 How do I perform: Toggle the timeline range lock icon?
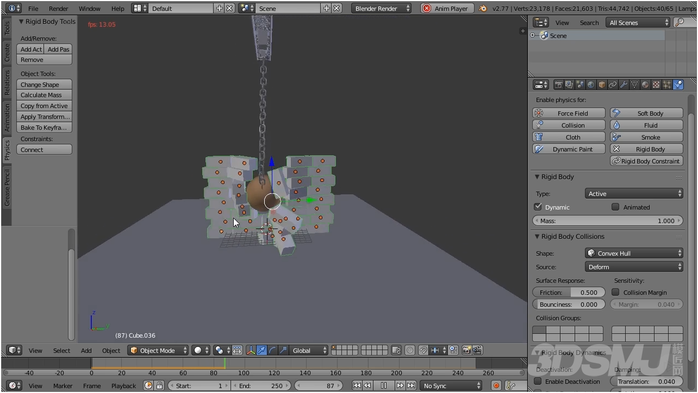coord(159,385)
